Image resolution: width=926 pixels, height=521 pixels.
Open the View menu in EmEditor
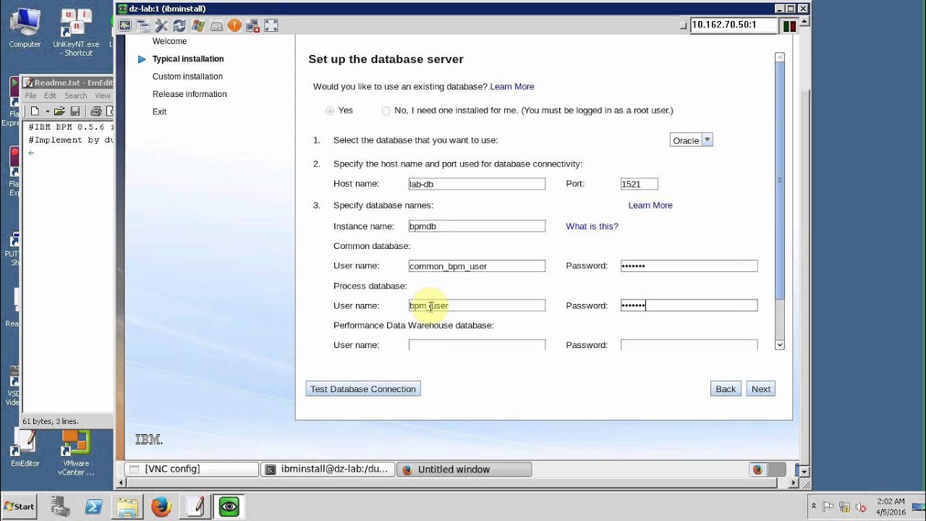click(x=103, y=96)
